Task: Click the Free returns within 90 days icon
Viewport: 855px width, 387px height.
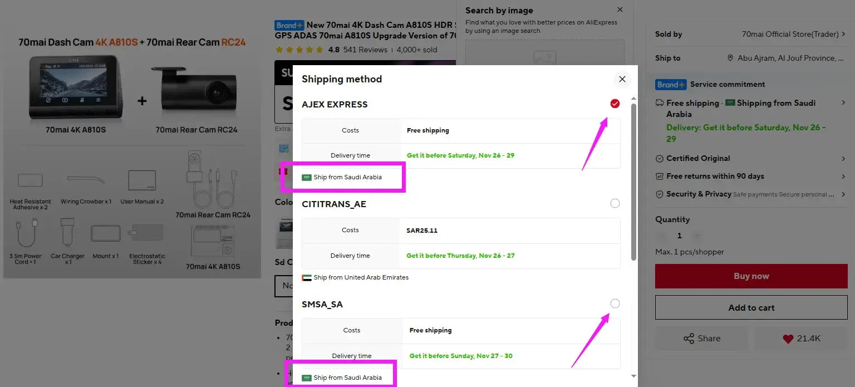Action: point(660,177)
